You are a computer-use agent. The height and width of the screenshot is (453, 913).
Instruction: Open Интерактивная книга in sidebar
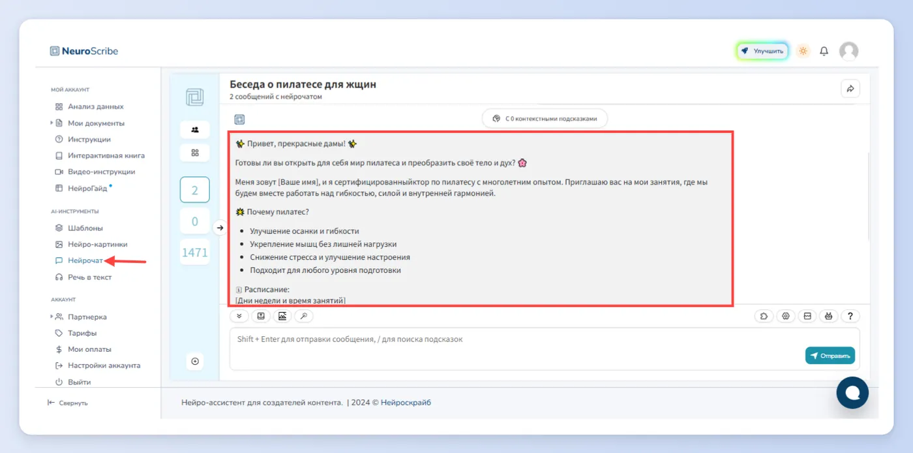[100, 155]
